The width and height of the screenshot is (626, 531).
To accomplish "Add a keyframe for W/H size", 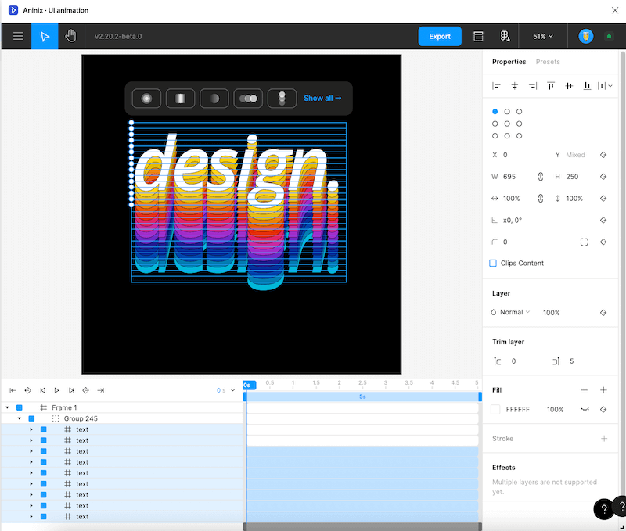I will coord(603,176).
